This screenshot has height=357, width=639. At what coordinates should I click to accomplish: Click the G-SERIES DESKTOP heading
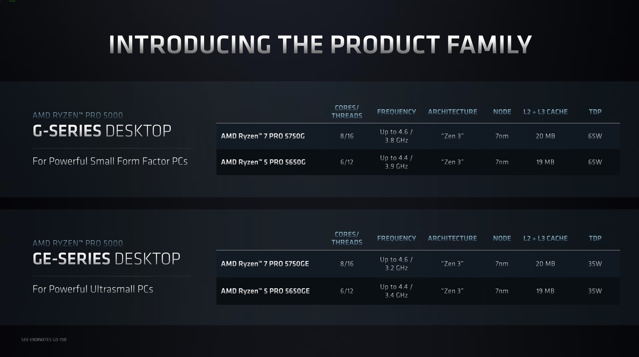[102, 131]
